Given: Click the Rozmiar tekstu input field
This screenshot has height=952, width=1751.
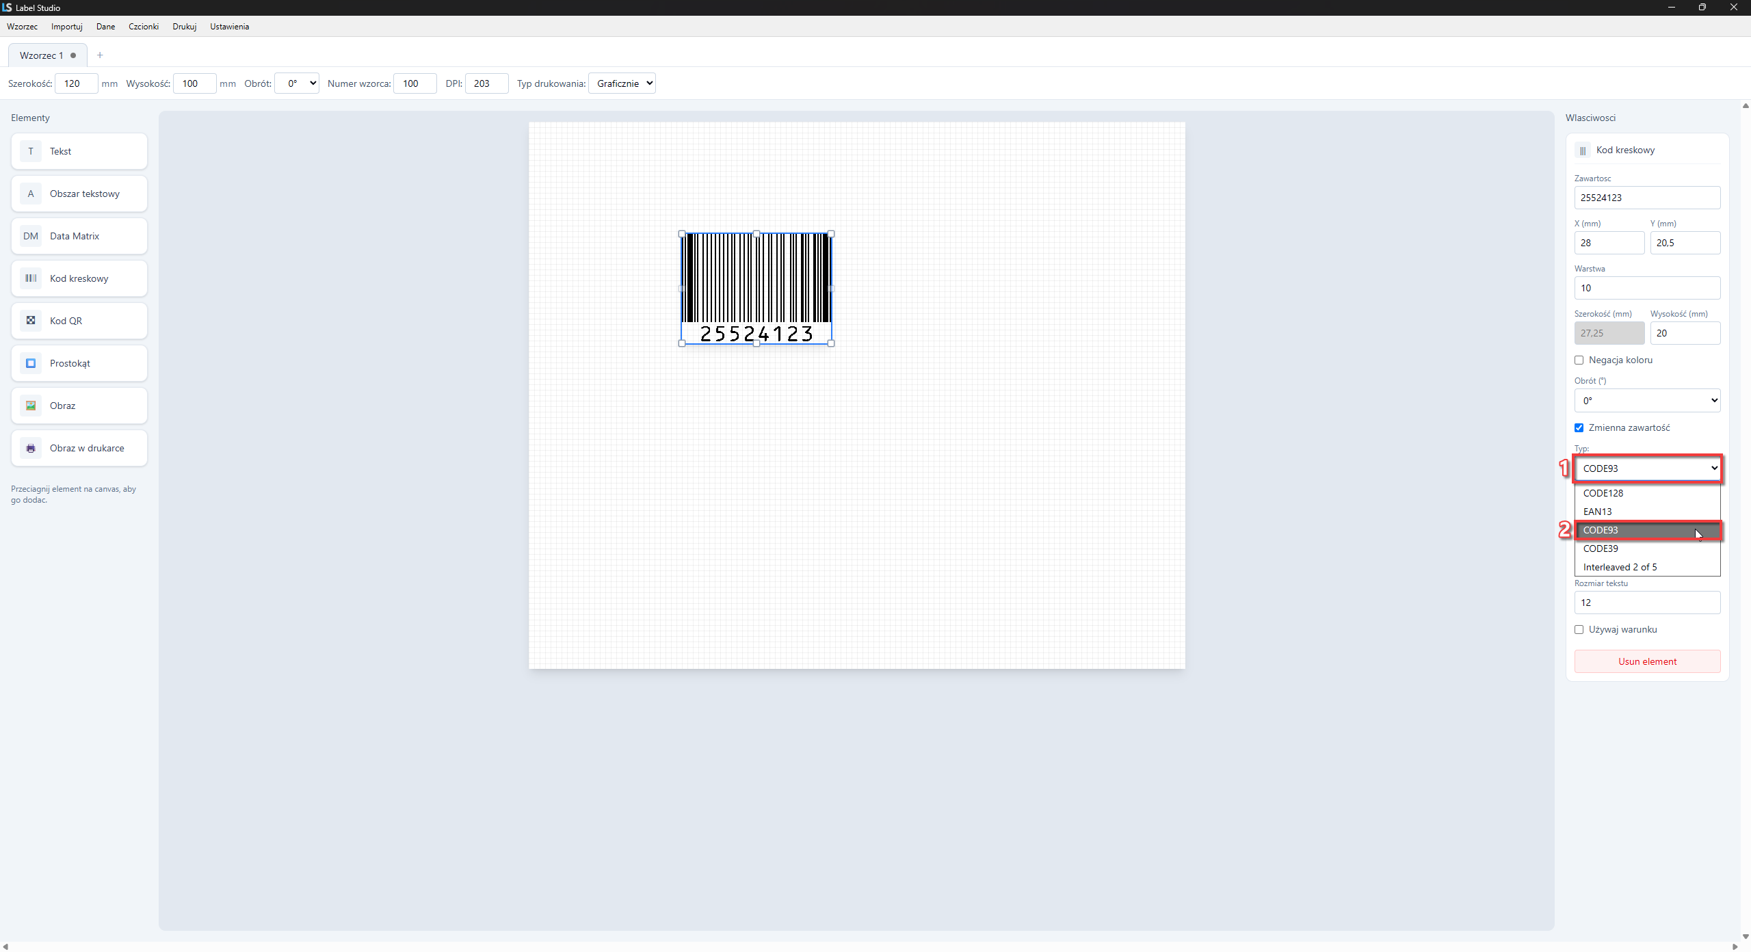Looking at the screenshot, I should [1647, 603].
